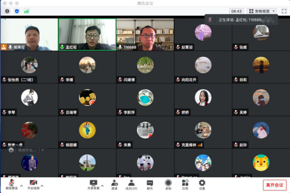Open the chat panel icon
This screenshot has width=290, height=193.
pos(150,185)
